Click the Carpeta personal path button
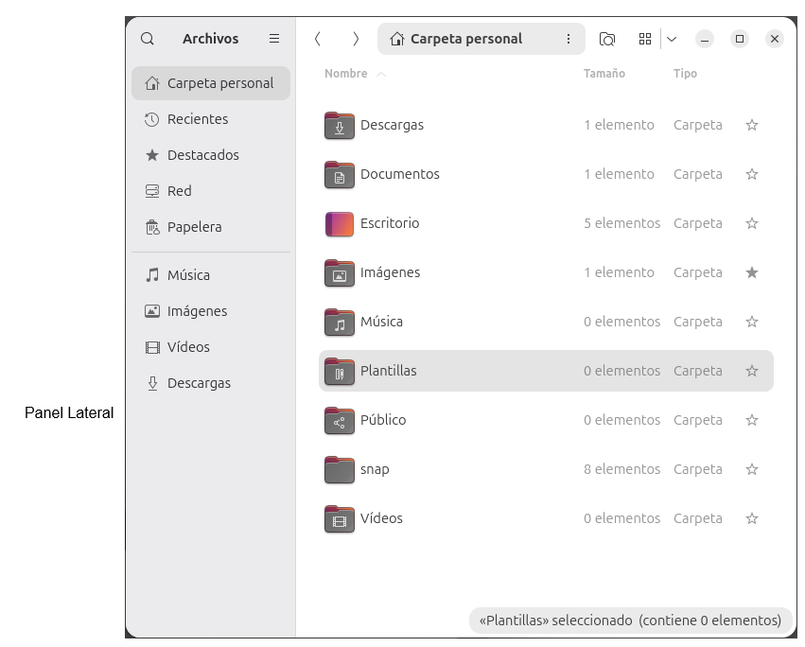The image size is (805, 647). click(x=465, y=39)
